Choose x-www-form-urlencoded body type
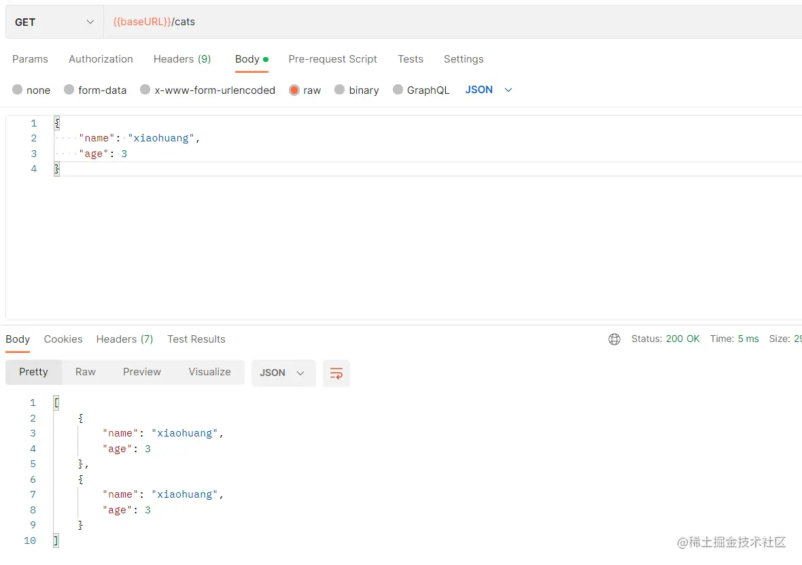The image size is (802, 565). pos(145,90)
